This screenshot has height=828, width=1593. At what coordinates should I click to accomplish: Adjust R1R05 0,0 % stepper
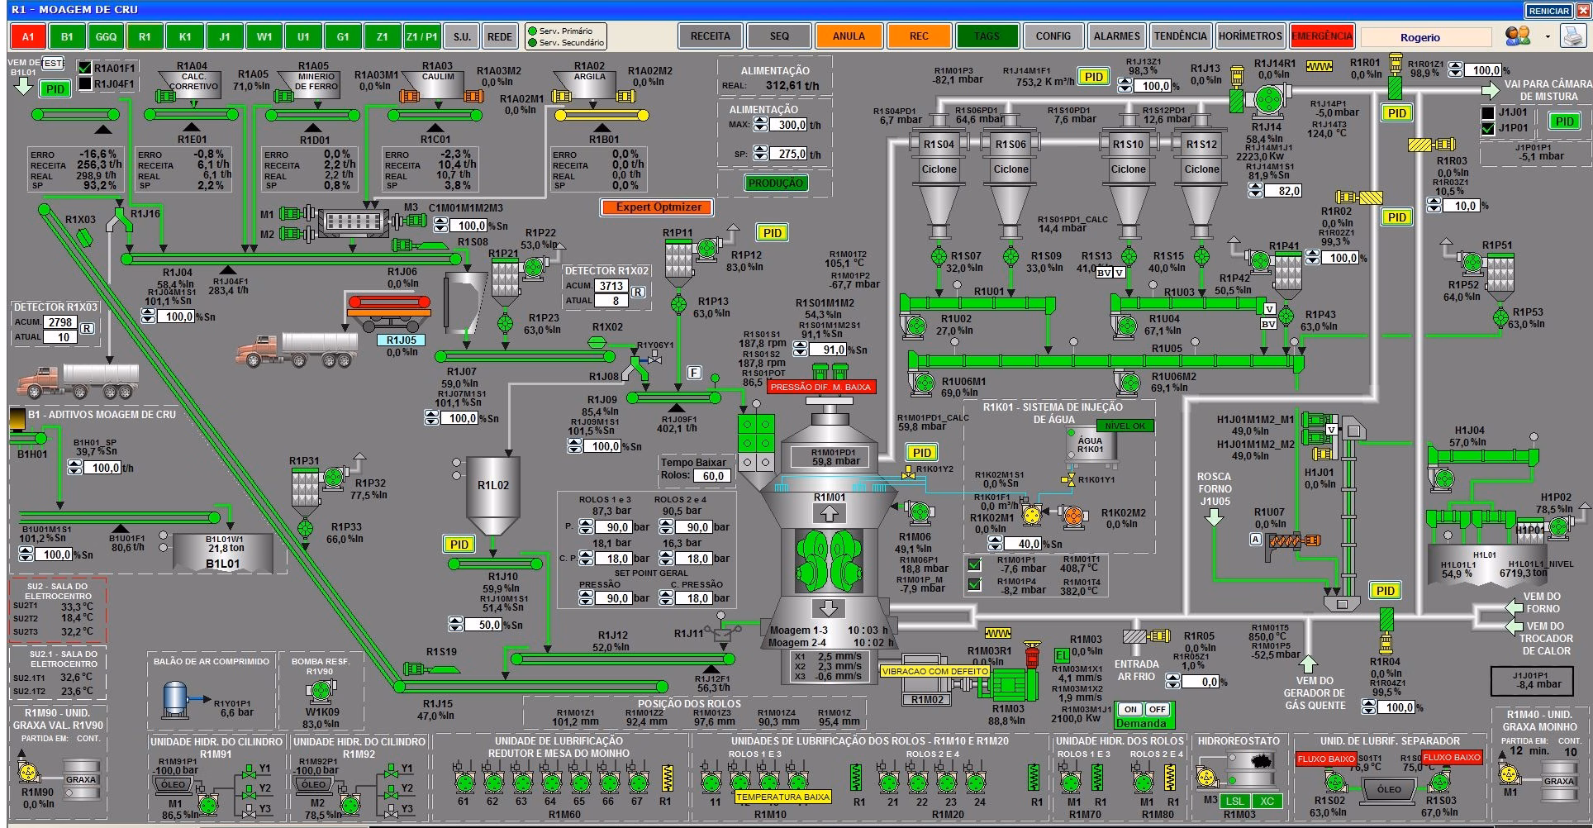1172,682
